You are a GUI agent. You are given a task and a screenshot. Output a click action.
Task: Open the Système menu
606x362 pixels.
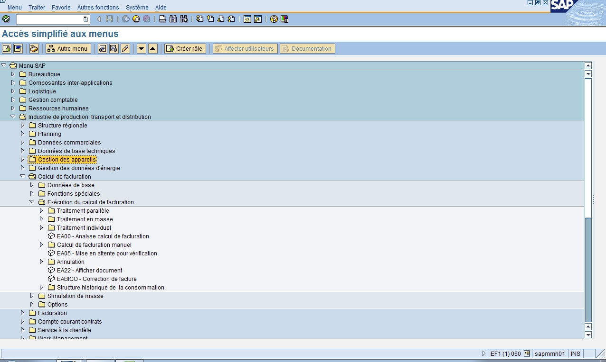pos(137,8)
